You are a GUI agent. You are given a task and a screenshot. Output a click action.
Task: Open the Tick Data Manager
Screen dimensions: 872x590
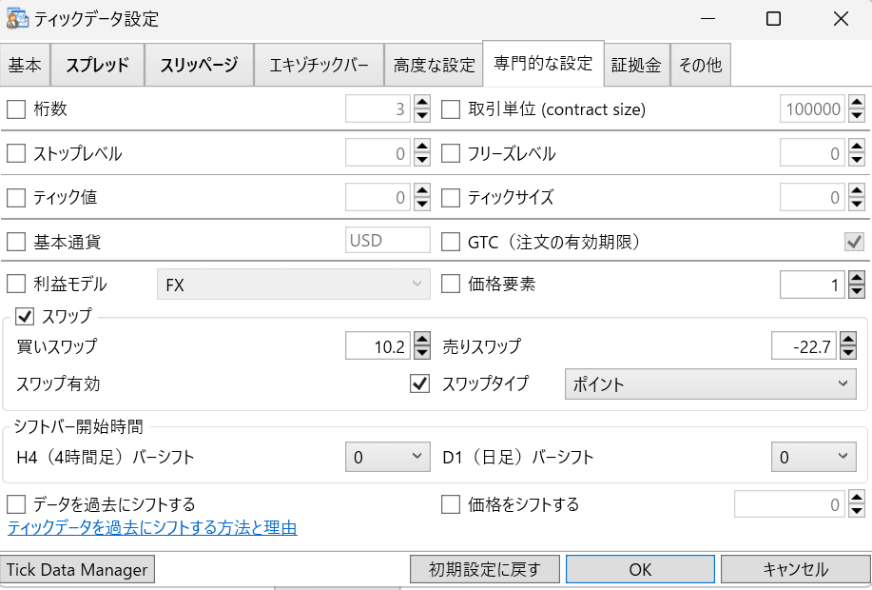click(x=77, y=569)
